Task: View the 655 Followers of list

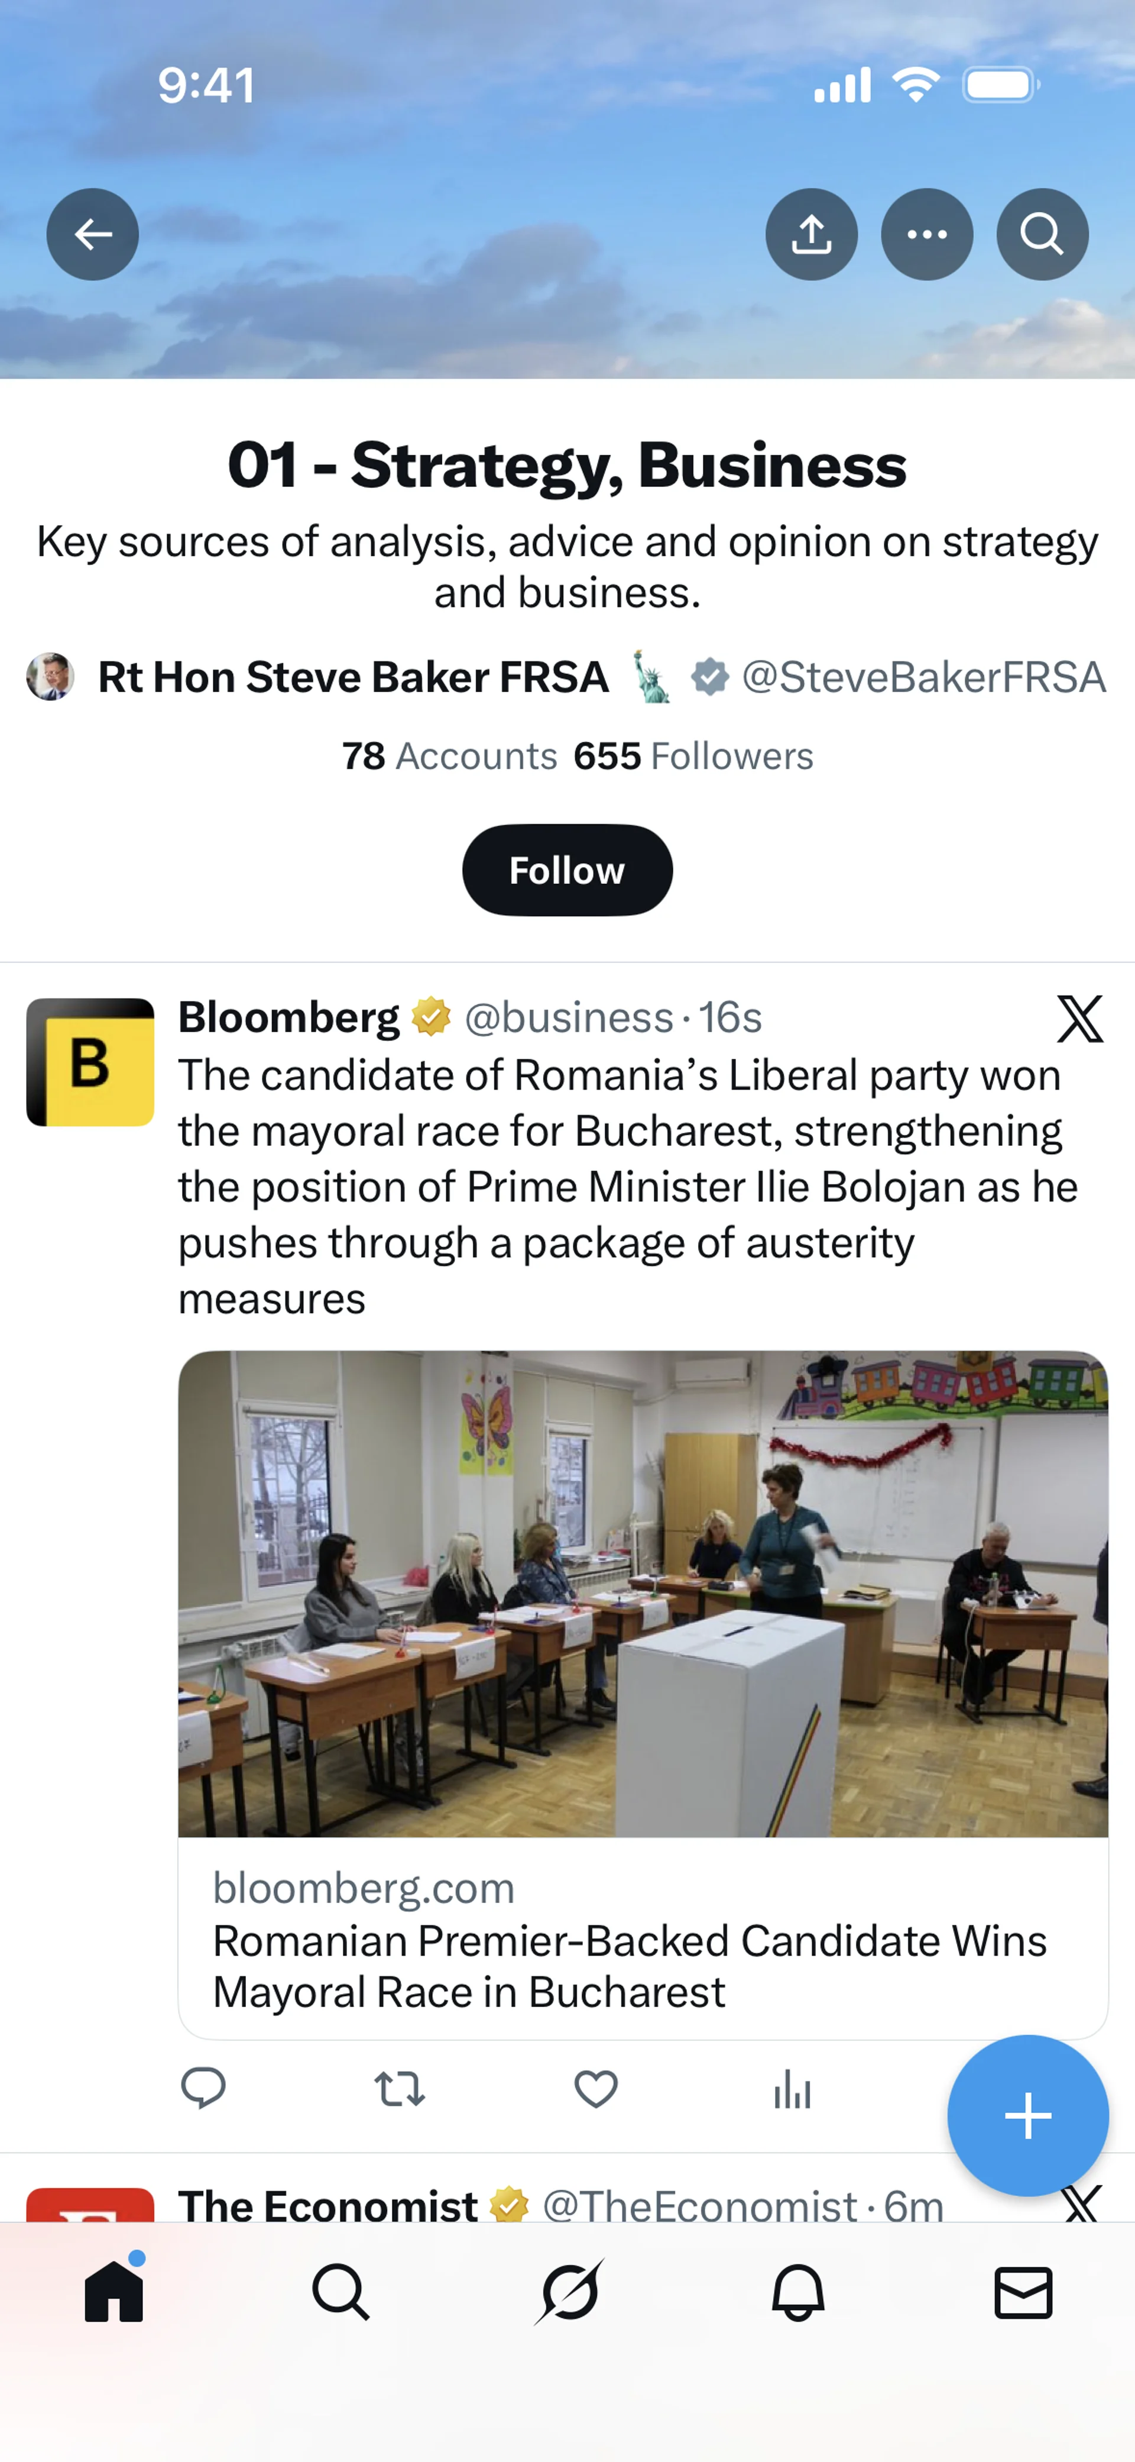Action: pyautogui.click(x=693, y=756)
